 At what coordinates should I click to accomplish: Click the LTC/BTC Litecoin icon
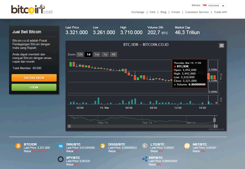click(145, 146)
